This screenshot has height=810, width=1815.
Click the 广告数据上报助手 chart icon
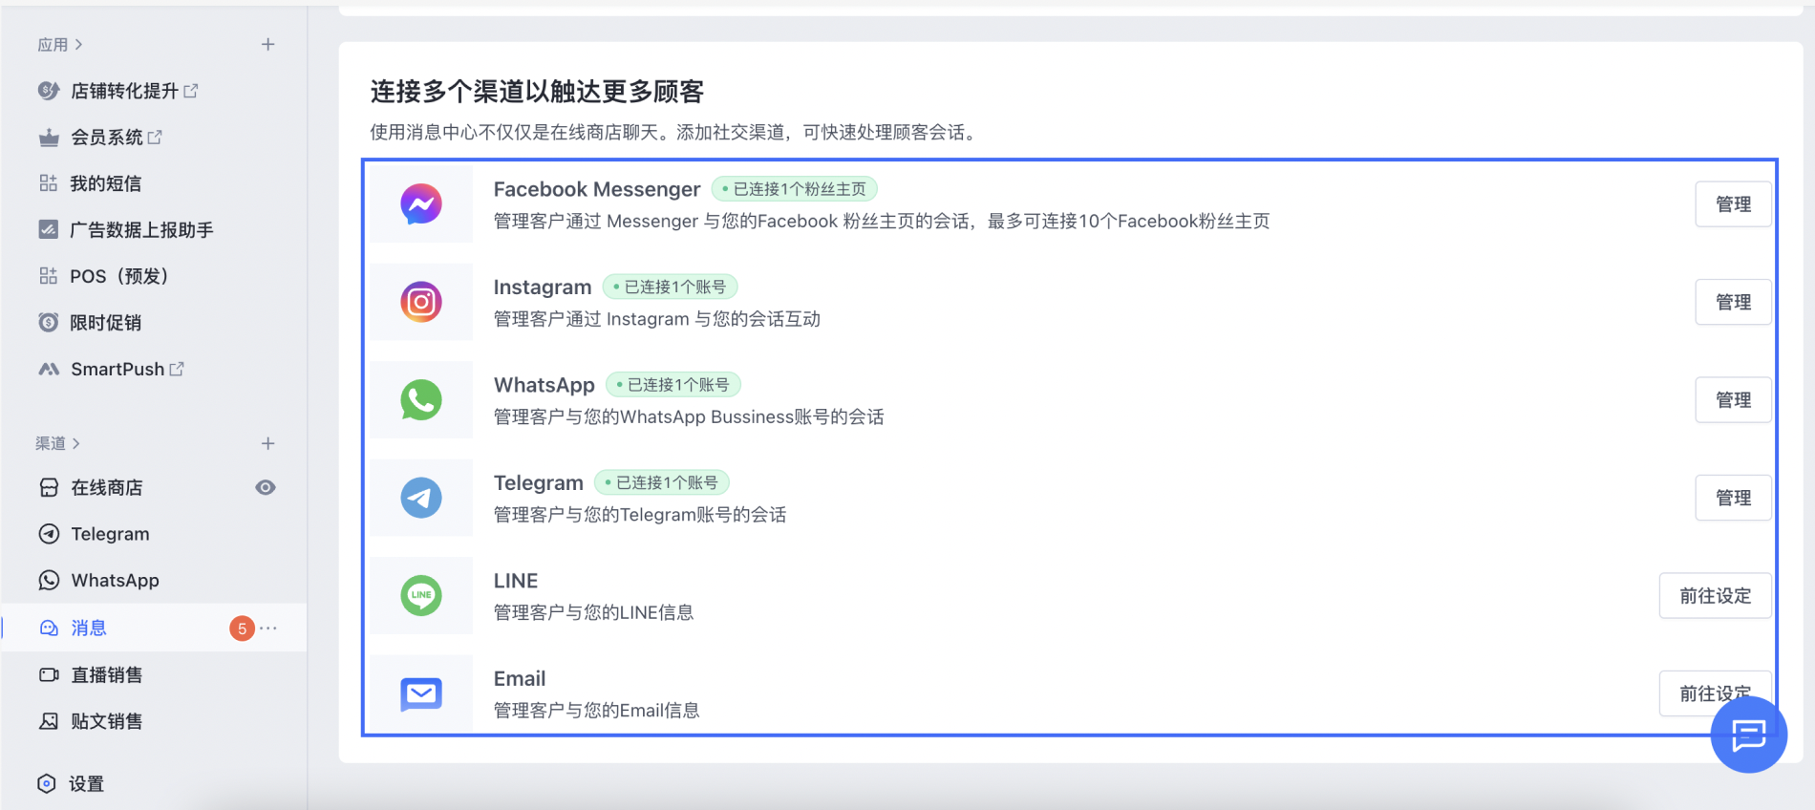[x=49, y=229]
